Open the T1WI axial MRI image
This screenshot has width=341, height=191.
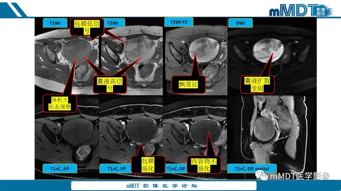(x=67, y=57)
